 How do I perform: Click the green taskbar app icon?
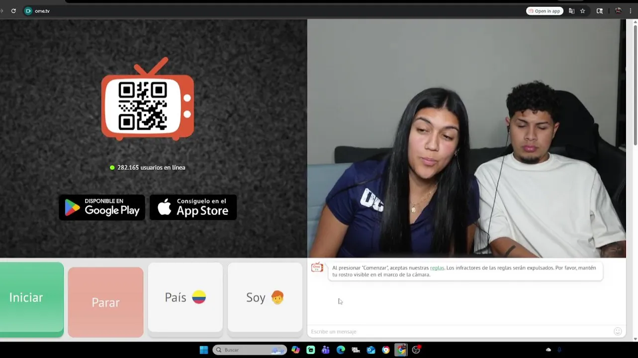click(x=311, y=350)
